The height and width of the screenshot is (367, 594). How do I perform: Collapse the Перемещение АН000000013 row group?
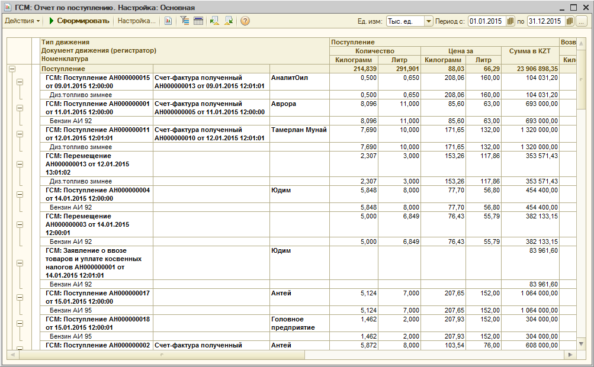pyautogui.click(x=20, y=164)
